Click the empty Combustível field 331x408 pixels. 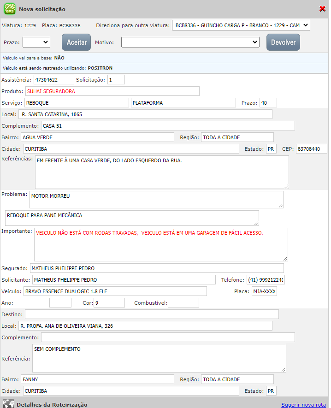pos(183,303)
